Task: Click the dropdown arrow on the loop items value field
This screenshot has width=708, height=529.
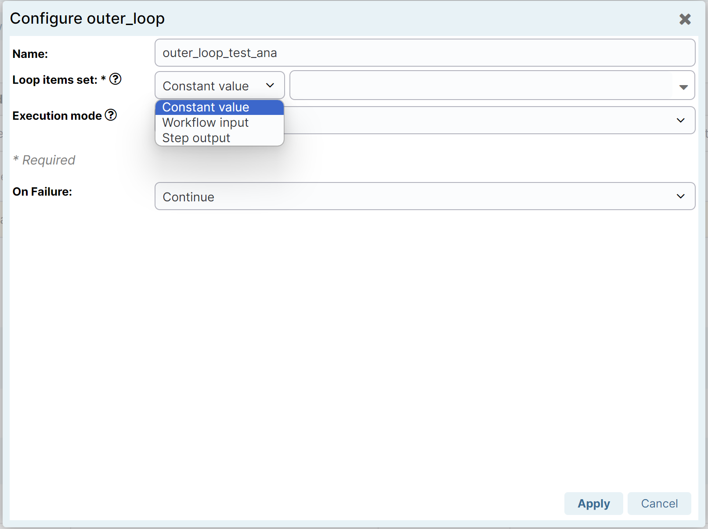Action: coord(683,86)
